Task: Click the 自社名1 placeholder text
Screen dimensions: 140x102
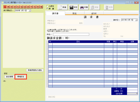Action: (x=107, y=24)
